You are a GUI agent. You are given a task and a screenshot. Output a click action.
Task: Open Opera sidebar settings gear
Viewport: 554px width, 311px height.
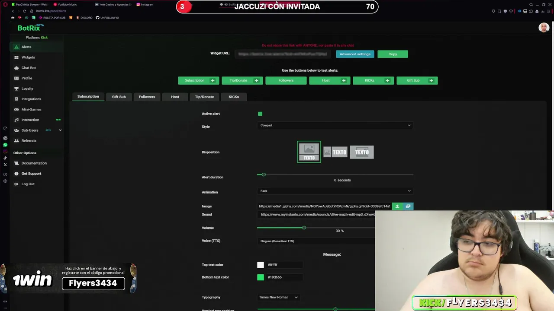pyautogui.click(x=5, y=181)
